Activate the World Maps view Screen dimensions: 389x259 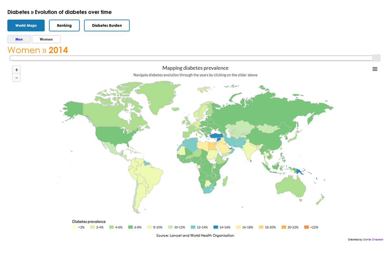click(x=26, y=25)
